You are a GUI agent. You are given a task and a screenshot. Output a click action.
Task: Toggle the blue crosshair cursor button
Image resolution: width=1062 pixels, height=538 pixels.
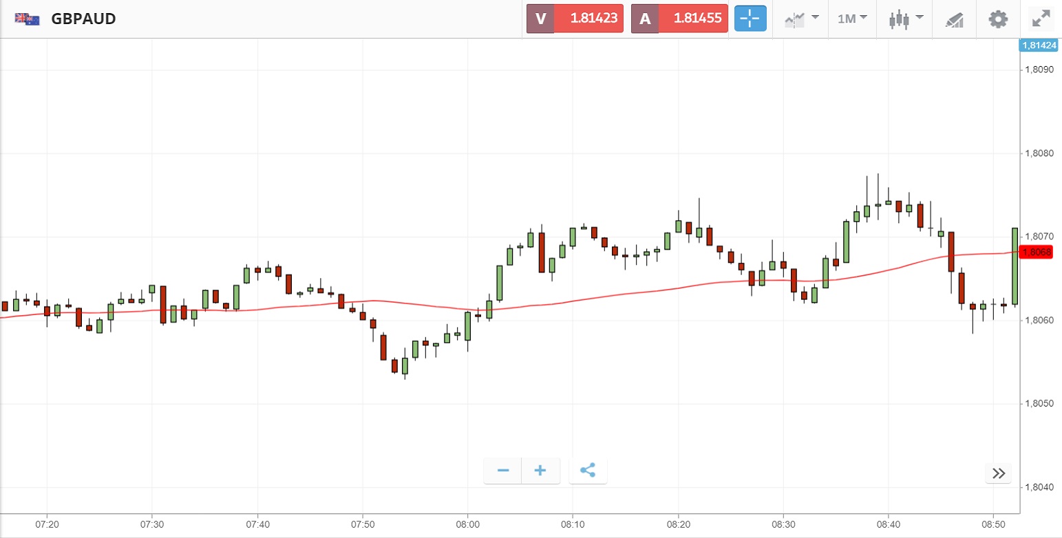(750, 19)
